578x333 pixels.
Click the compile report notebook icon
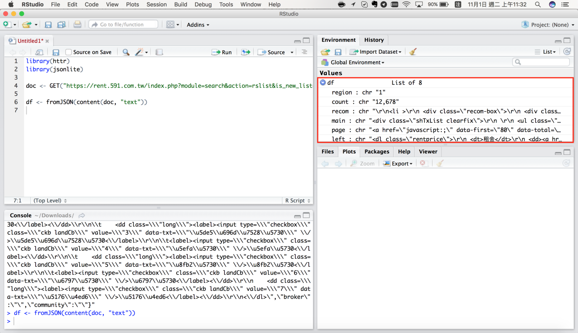point(159,52)
